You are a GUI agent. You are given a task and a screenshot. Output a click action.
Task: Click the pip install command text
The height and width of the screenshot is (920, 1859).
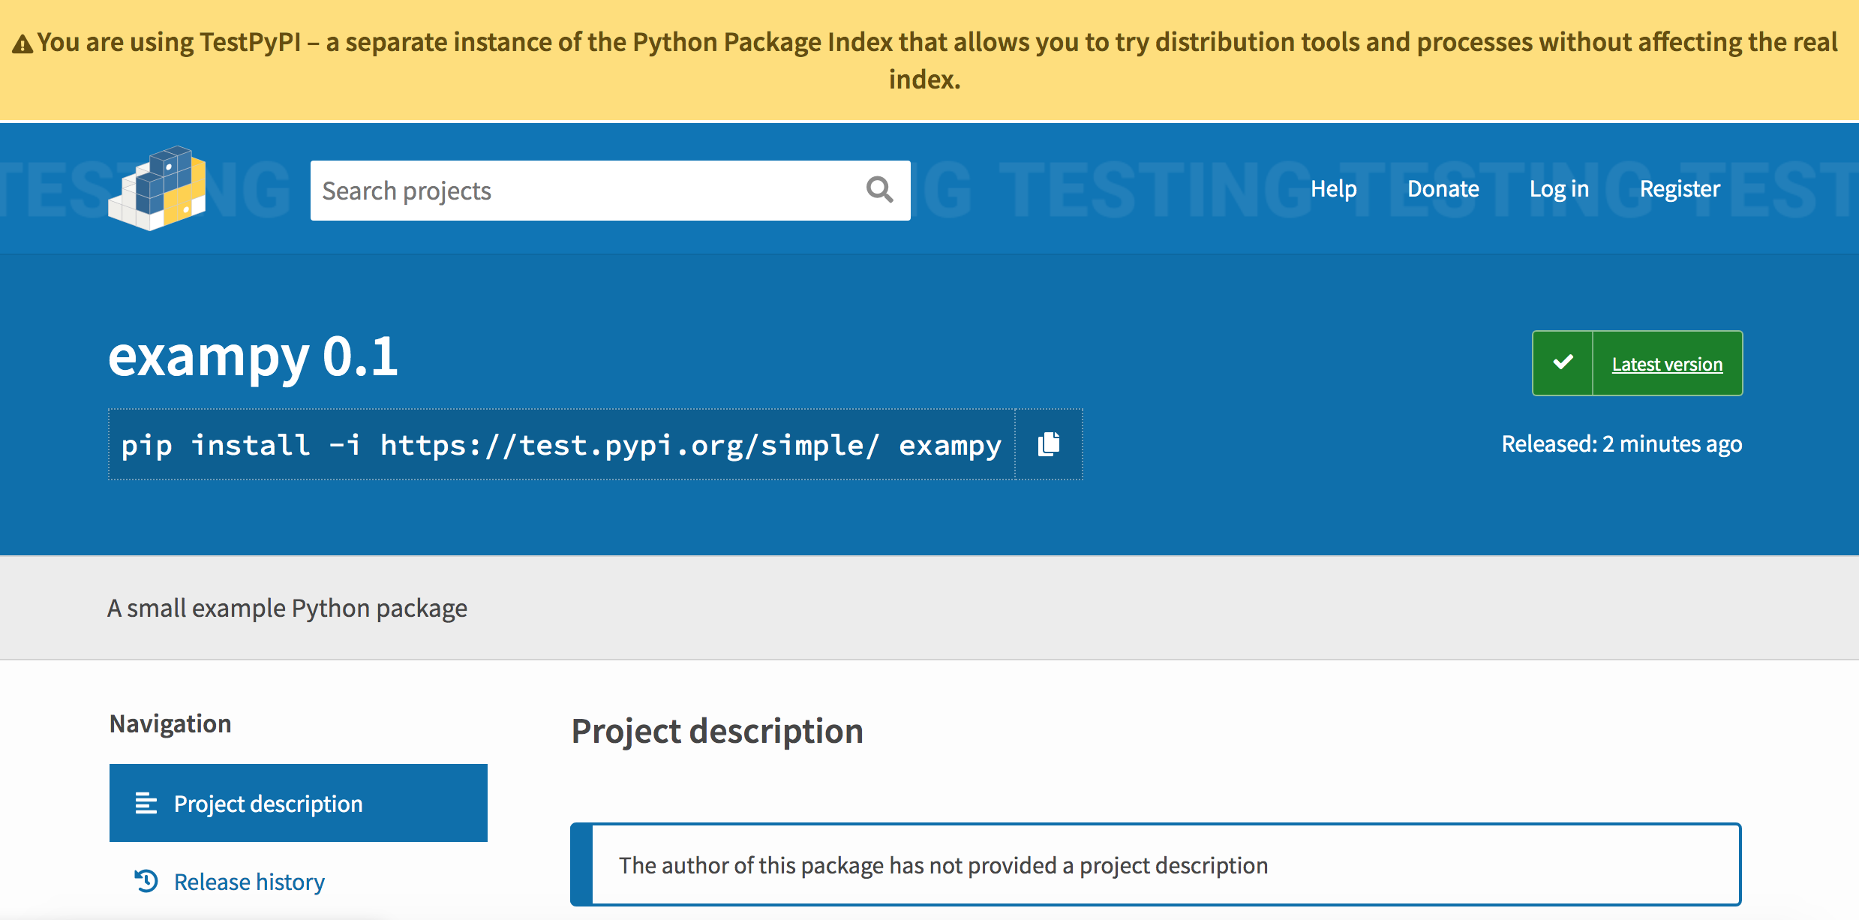[x=561, y=444]
